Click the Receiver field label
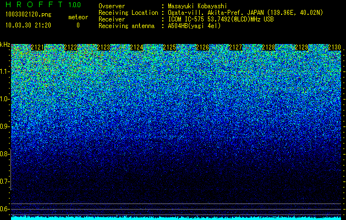This screenshot has height=220, width=346. (x=112, y=19)
